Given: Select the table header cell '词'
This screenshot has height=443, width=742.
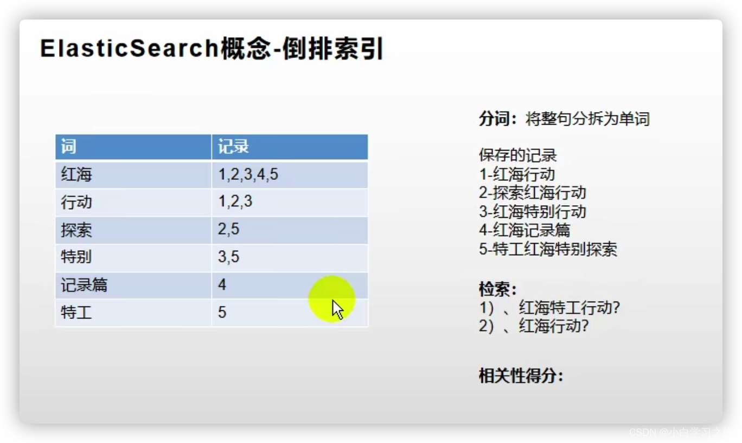Looking at the screenshot, I should click(133, 147).
